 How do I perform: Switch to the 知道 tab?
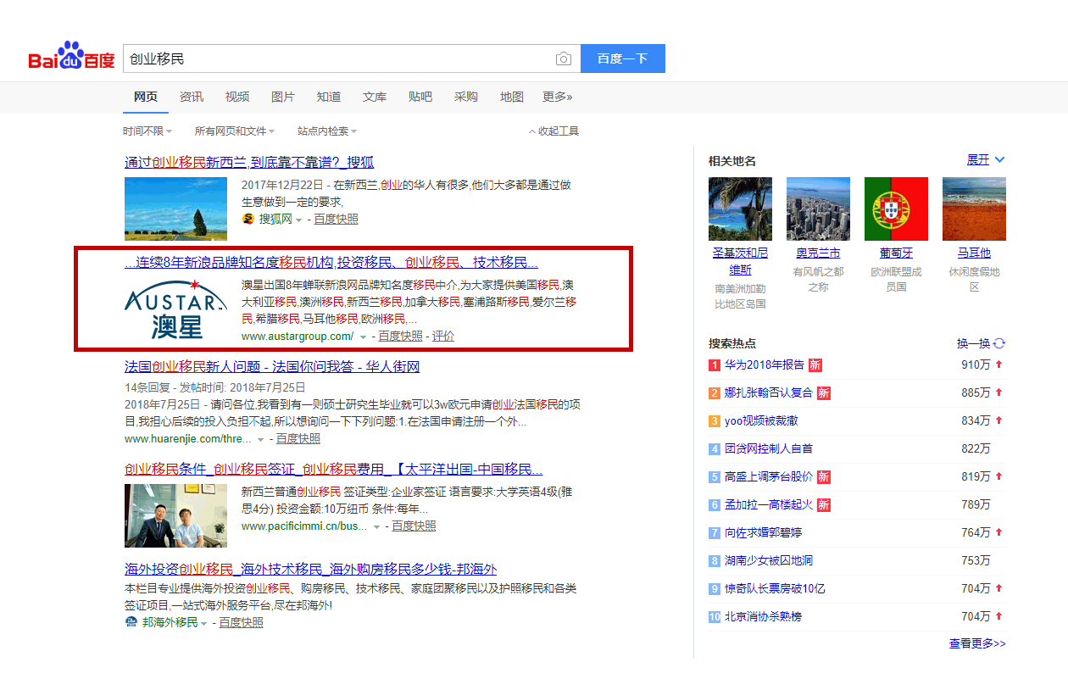pos(329,97)
